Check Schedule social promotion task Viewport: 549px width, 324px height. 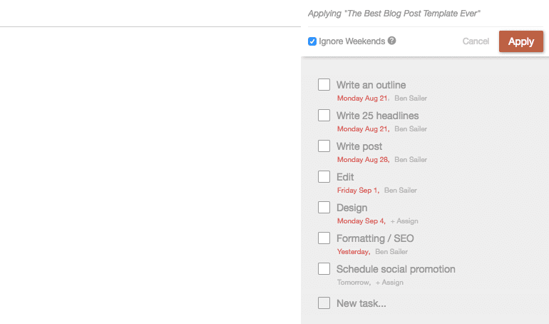(324, 268)
